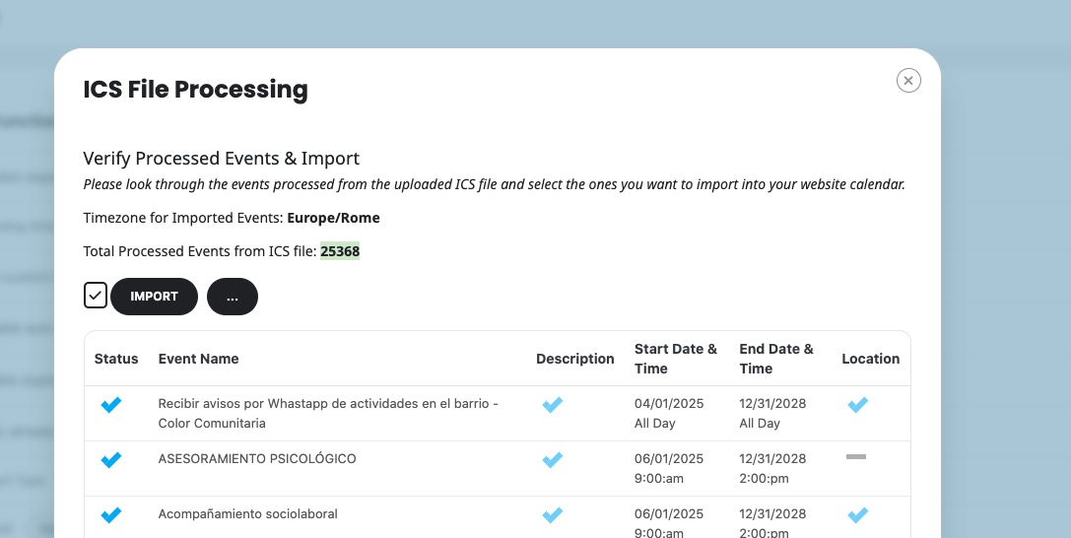1071x538 pixels.
Task: Select the Acompañamiento sociolaboral event name
Action: [248, 514]
